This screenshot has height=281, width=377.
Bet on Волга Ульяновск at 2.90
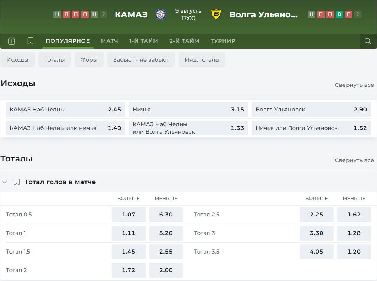(x=311, y=110)
